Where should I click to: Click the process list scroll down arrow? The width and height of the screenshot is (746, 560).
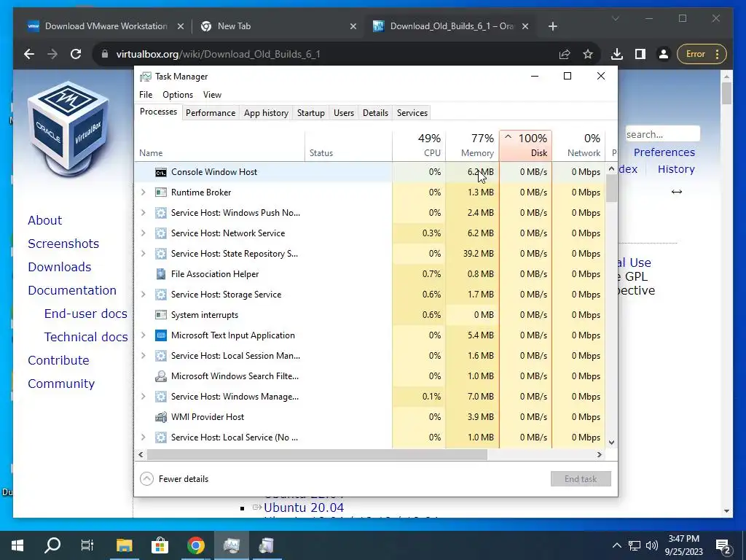(x=611, y=443)
